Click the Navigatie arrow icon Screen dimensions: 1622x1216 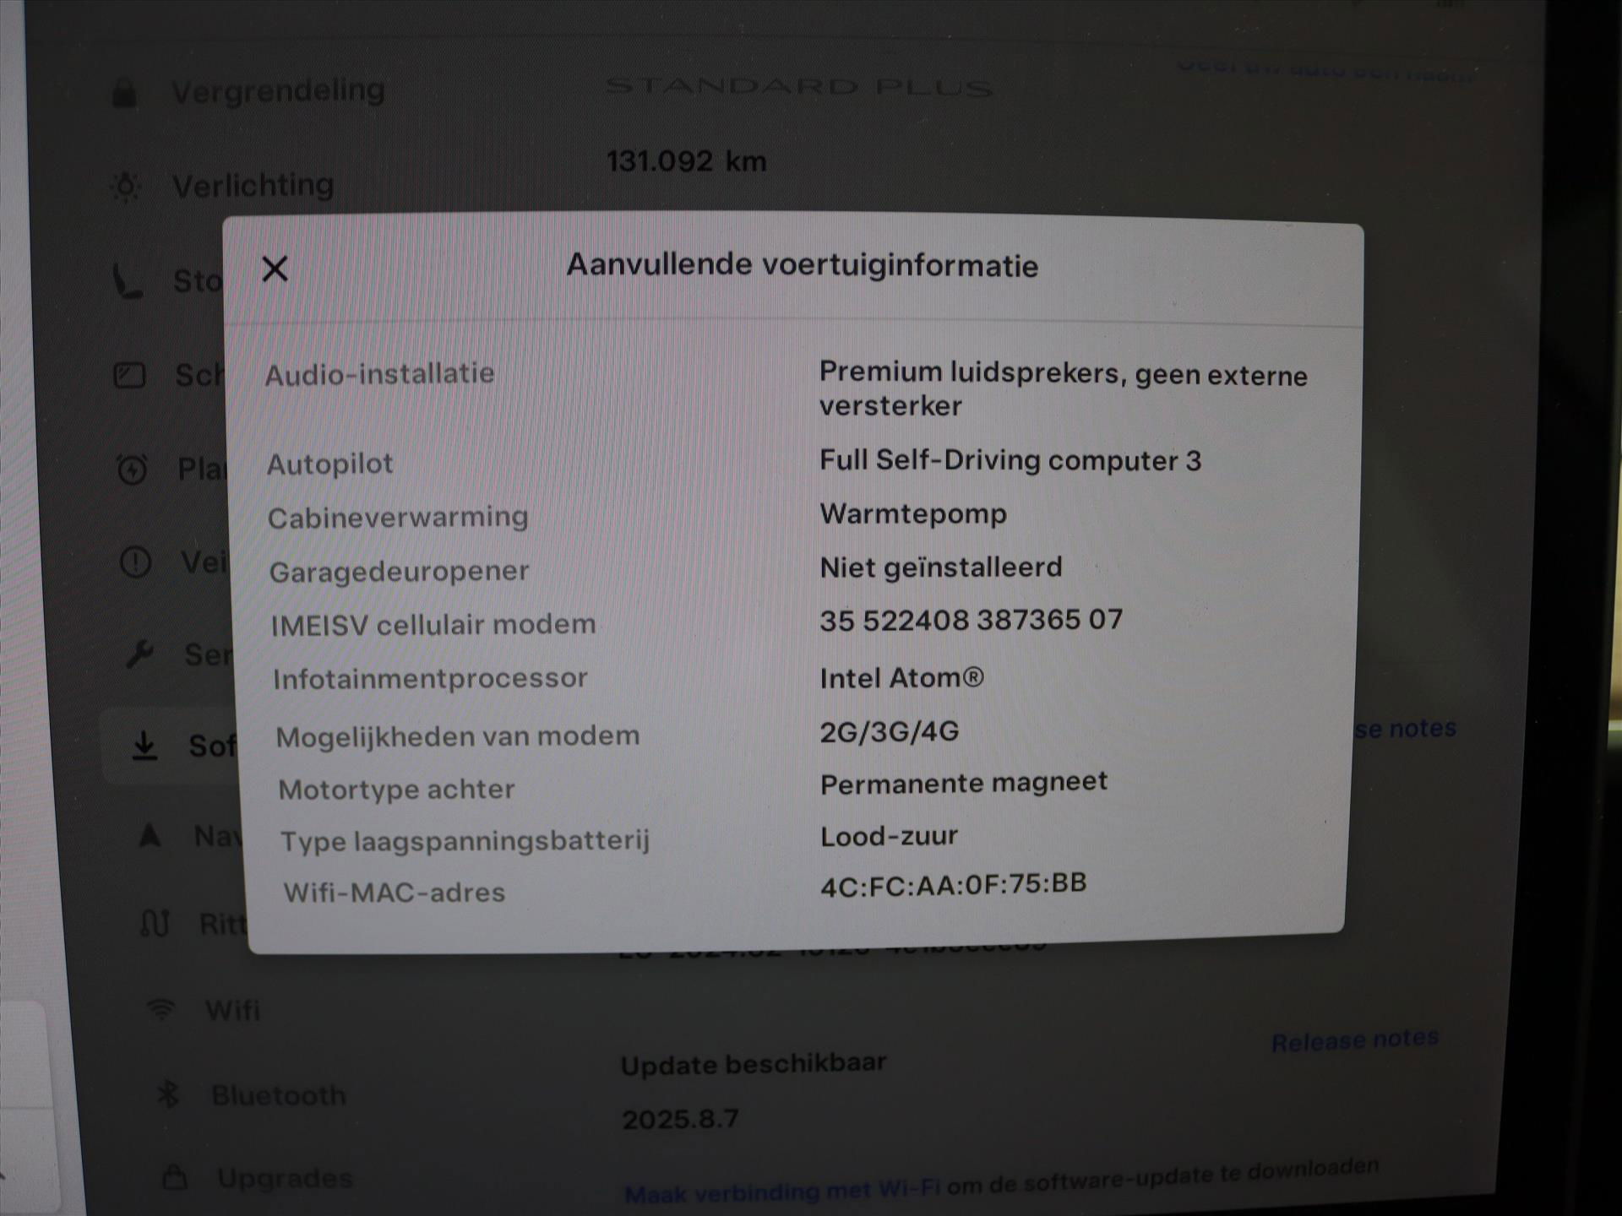point(150,835)
